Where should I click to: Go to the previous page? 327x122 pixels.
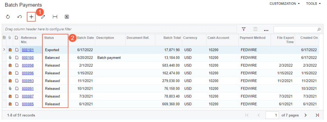click(259, 115)
